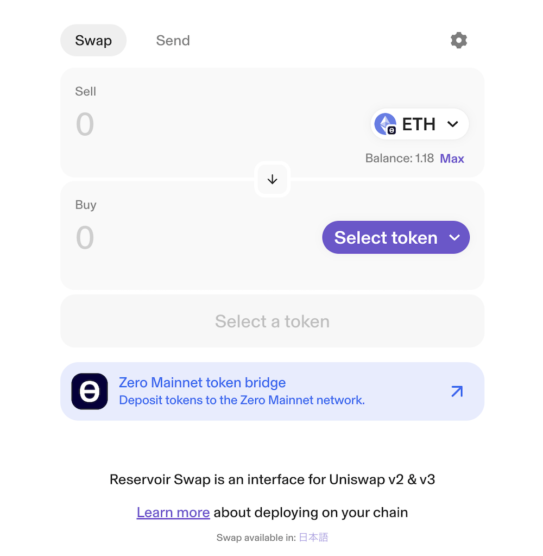Click the Deposit tokens description text
543x556 pixels.
(x=242, y=401)
